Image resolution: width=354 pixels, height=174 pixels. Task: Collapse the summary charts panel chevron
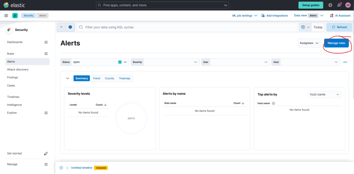(67, 78)
